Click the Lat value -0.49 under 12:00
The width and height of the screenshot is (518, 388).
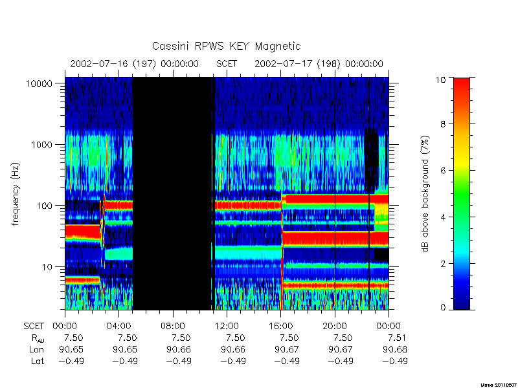click(233, 361)
